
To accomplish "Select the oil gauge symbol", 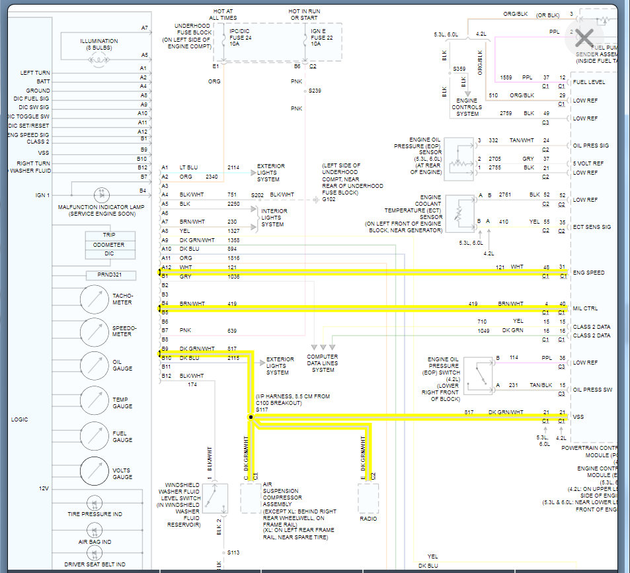I will (x=94, y=365).
